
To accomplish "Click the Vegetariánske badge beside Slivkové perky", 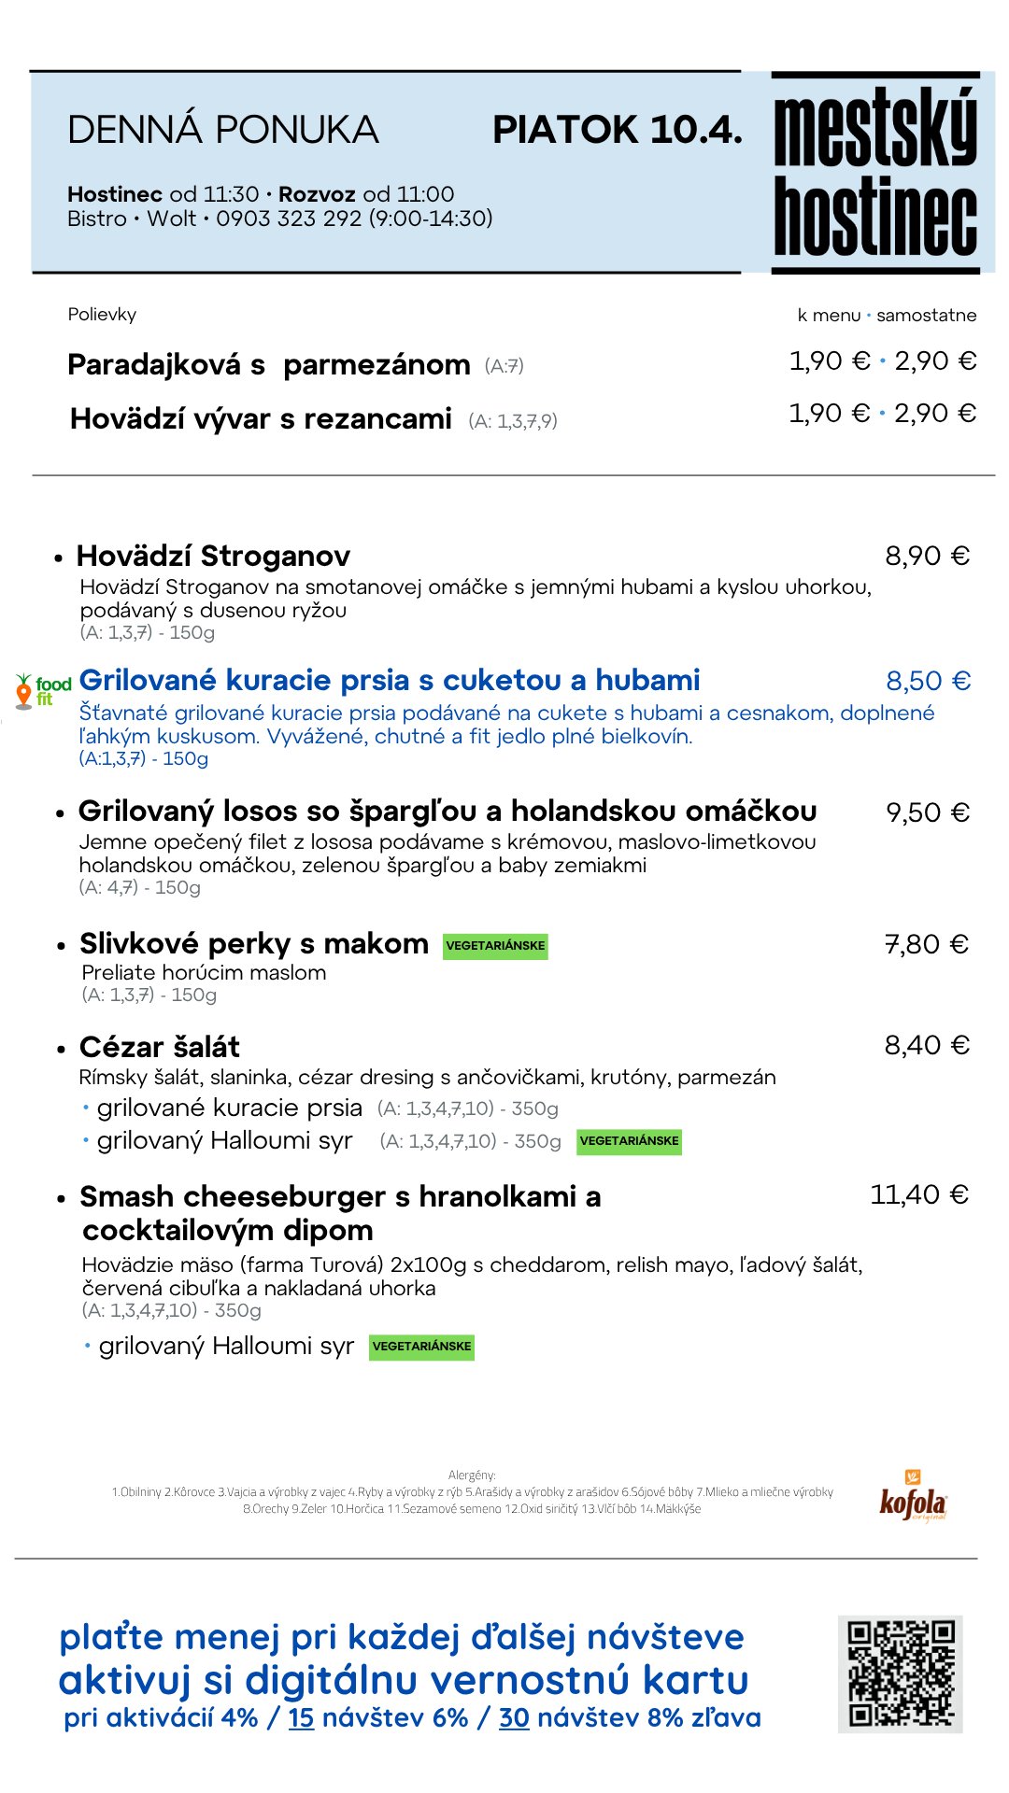I will point(495,946).
